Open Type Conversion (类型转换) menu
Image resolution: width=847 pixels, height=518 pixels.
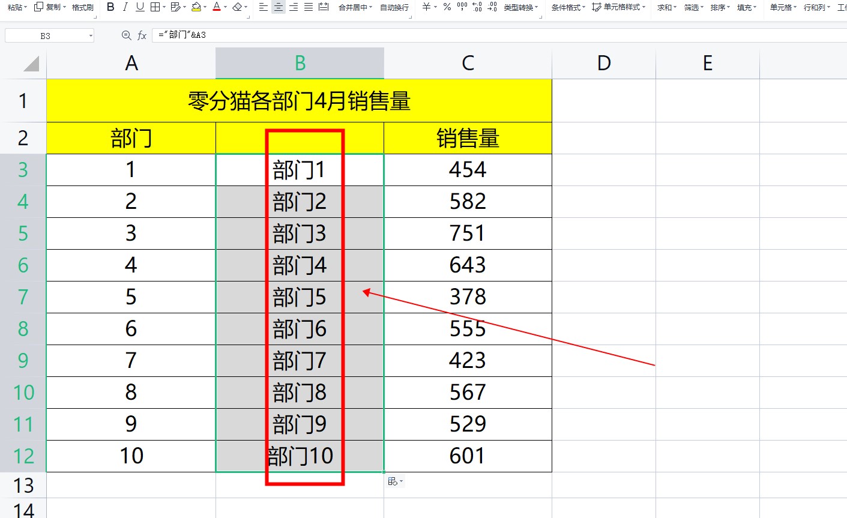(x=520, y=7)
